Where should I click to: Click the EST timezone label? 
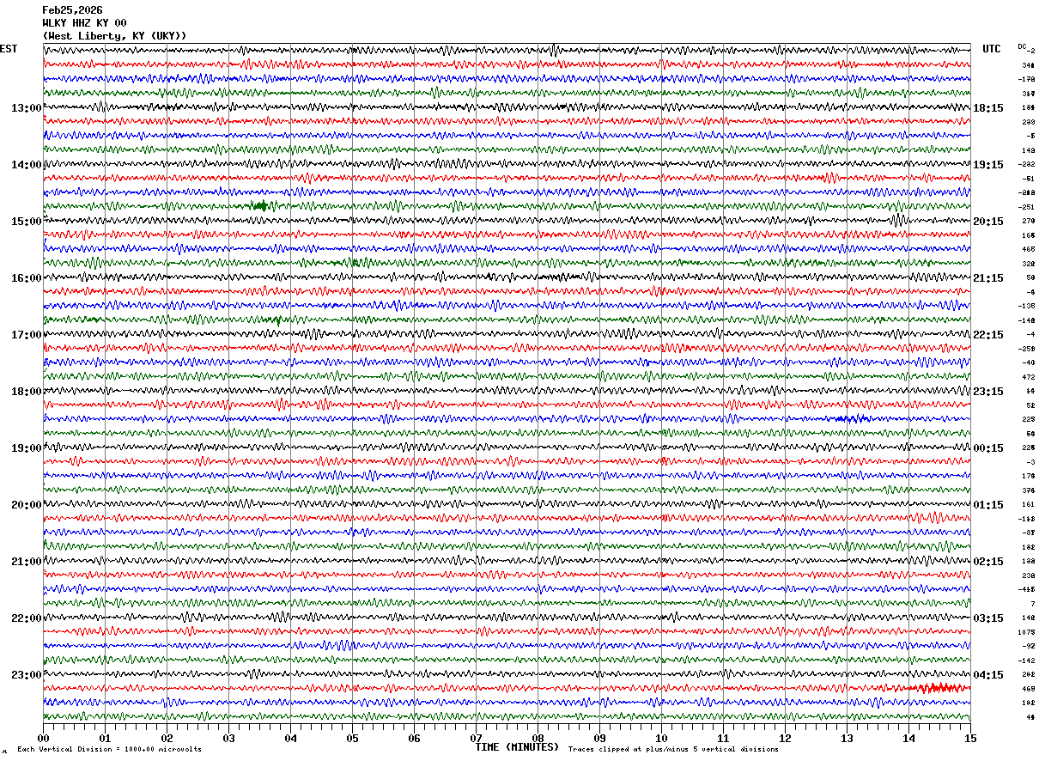pos(9,49)
